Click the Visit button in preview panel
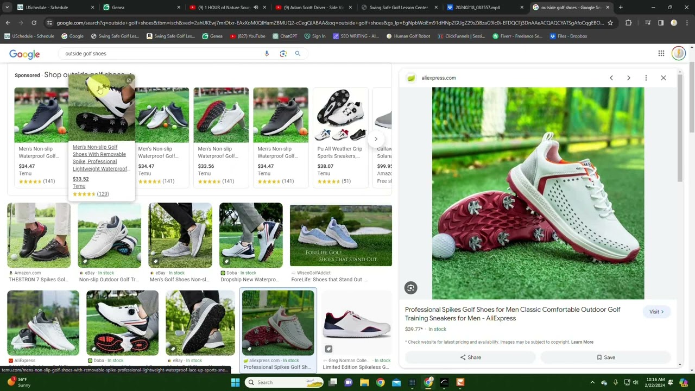 coord(656,312)
